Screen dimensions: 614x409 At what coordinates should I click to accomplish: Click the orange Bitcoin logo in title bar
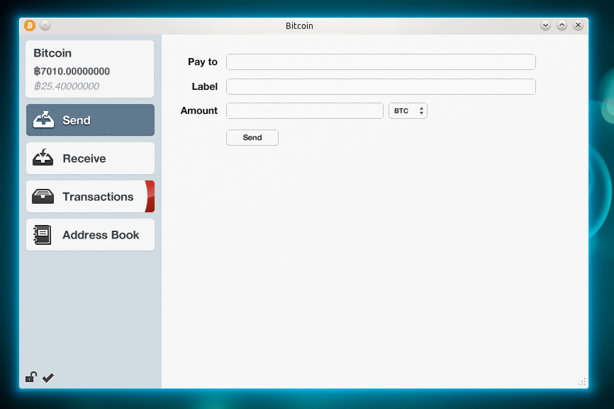(x=30, y=25)
